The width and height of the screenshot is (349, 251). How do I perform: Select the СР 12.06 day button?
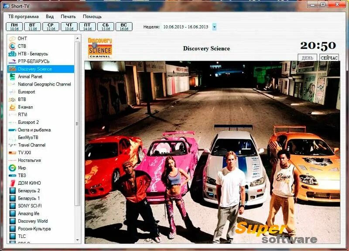click(51, 27)
